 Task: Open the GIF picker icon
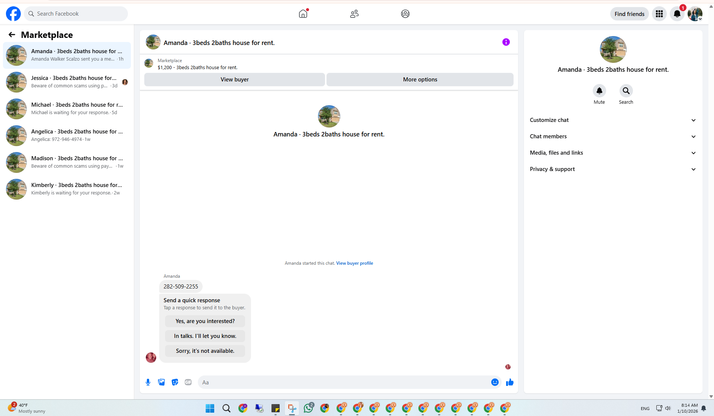coord(188,382)
